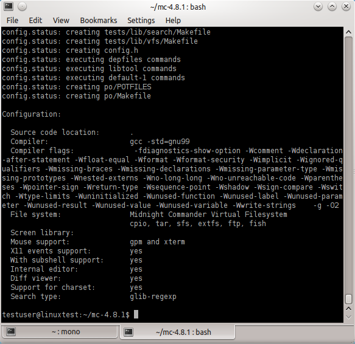Click the 'X11 events support:' label
The width and height of the screenshot is (355, 344).
(x=51, y=251)
